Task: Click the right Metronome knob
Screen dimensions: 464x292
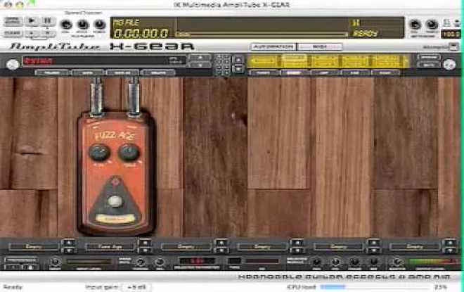Action: click(432, 25)
